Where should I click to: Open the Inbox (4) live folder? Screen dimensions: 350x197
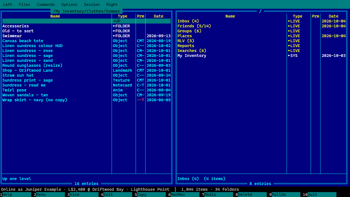click(261, 21)
